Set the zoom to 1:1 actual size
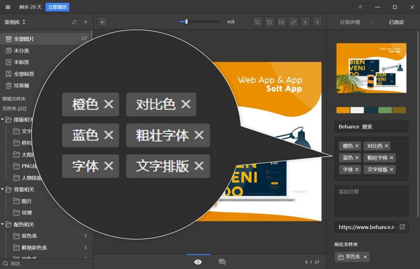 [x=281, y=22]
